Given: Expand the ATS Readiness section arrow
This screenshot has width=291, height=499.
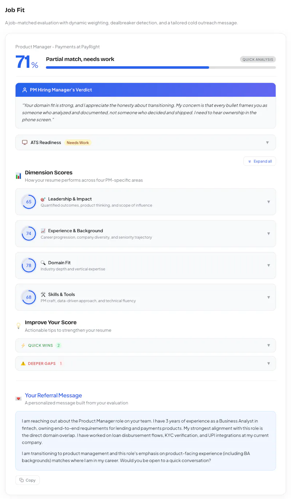Looking at the screenshot, I should (267, 143).
